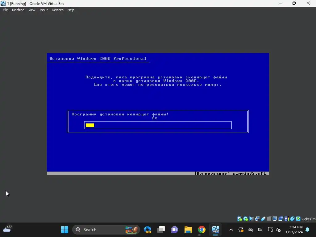Click the audio status icon in VirtualBox
Viewport: 316px width, 237px height.
(x=251, y=219)
